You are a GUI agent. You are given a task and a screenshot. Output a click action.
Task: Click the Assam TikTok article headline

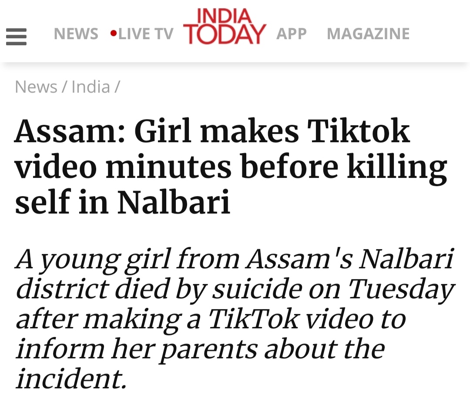click(231, 167)
